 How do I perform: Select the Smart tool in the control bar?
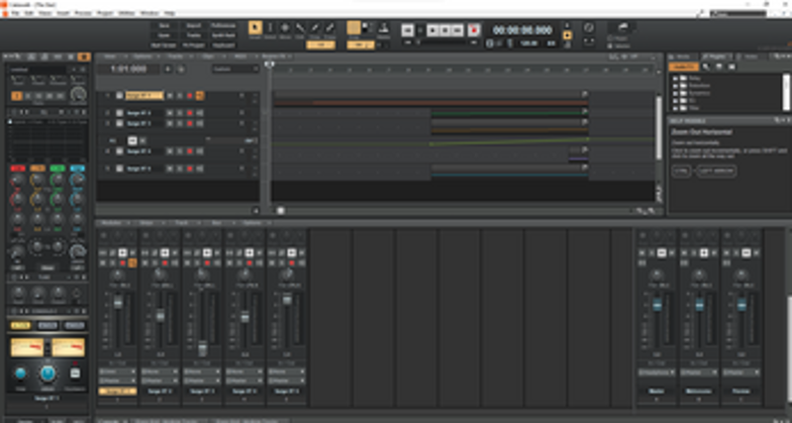(x=255, y=29)
